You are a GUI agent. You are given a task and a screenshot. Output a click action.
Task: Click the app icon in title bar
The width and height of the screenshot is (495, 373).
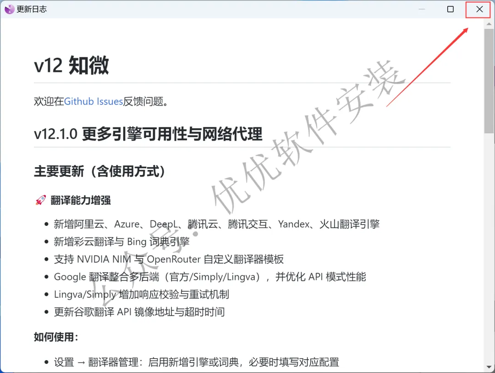(10, 9)
